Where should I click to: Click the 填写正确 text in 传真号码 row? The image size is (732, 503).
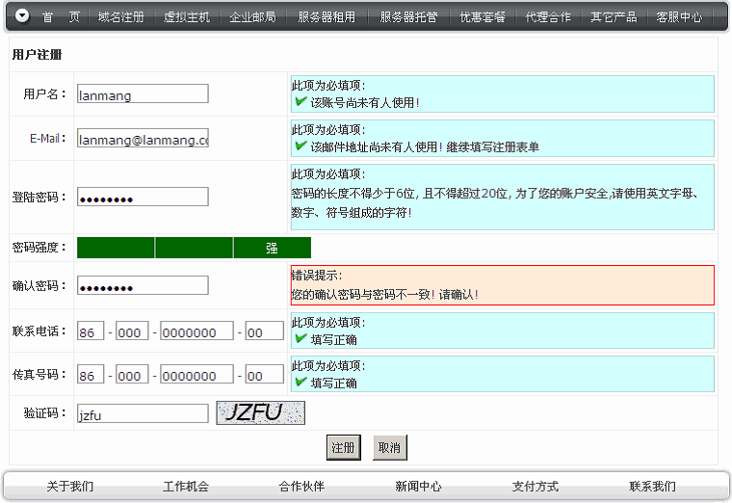(334, 384)
